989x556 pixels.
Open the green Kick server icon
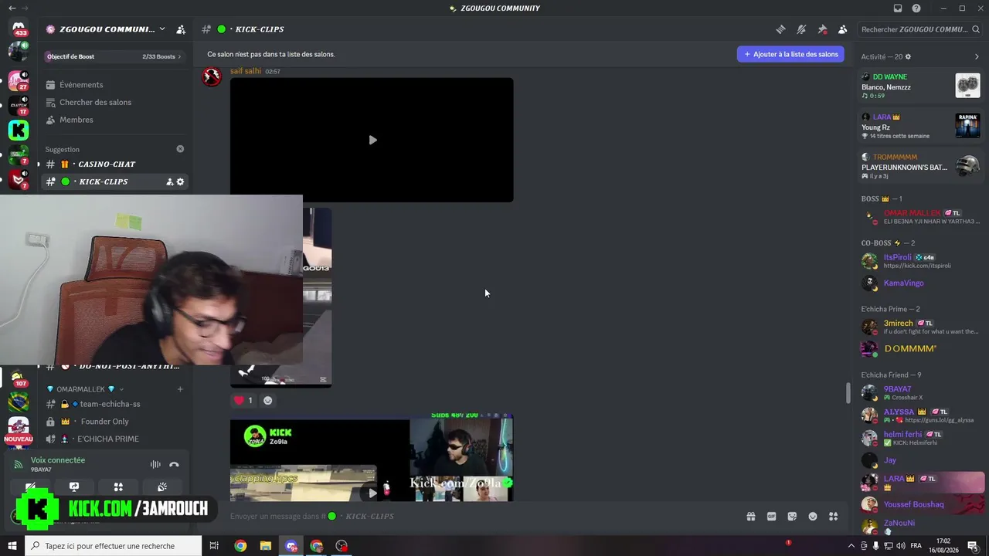click(x=19, y=130)
